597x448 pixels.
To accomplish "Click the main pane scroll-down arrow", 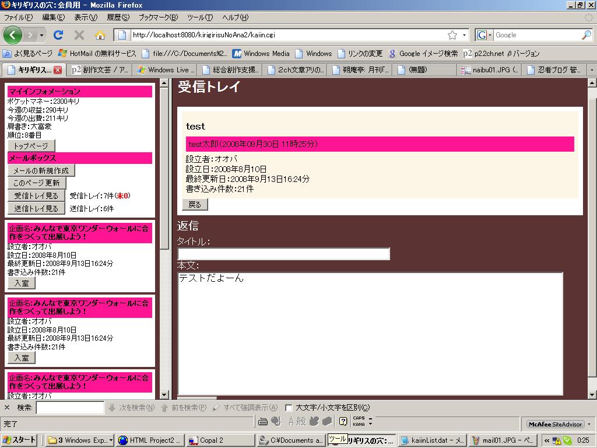I will click(592, 395).
